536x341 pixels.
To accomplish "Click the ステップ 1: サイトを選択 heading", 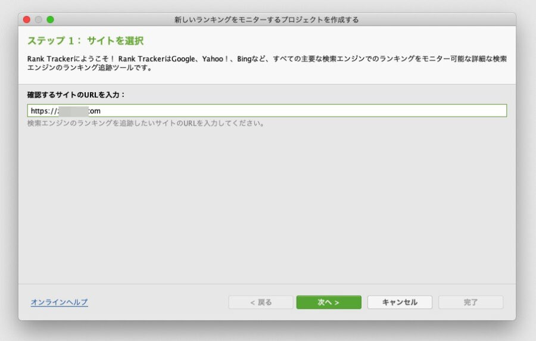I will (x=85, y=40).
